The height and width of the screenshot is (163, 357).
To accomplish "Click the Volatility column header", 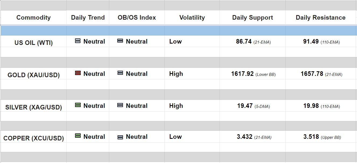I will (x=192, y=17).
